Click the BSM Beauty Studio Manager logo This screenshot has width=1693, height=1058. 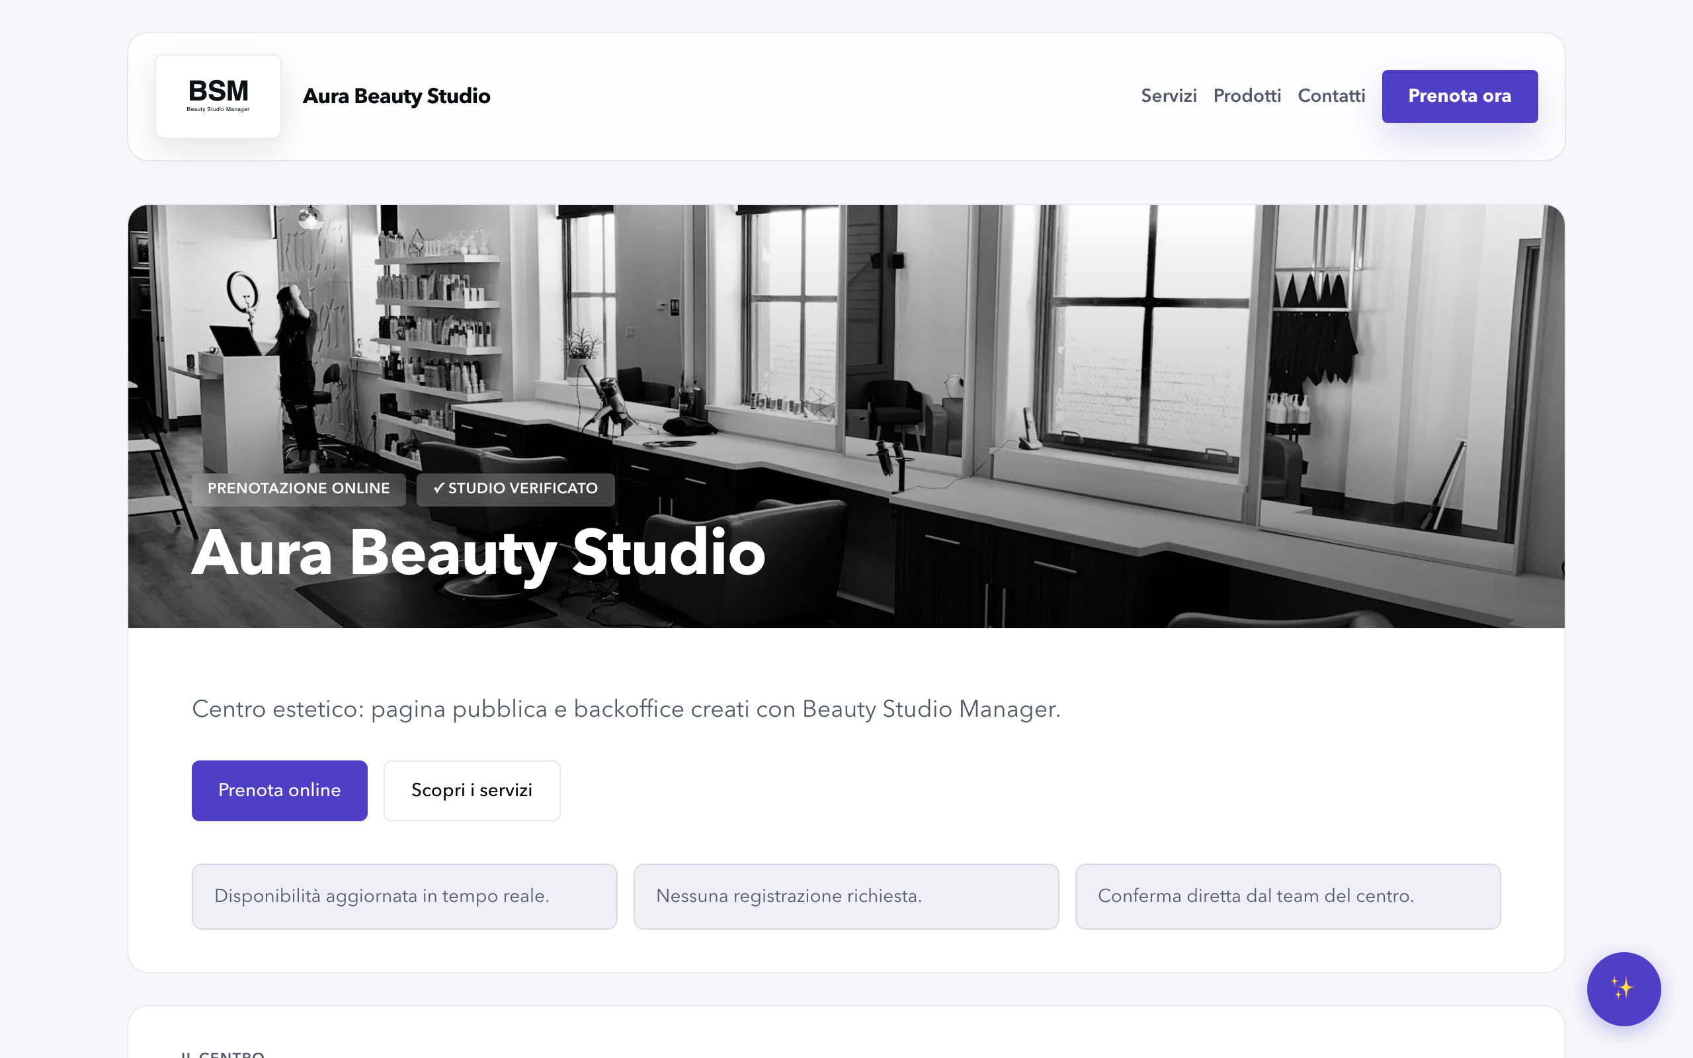pyautogui.click(x=218, y=96)
